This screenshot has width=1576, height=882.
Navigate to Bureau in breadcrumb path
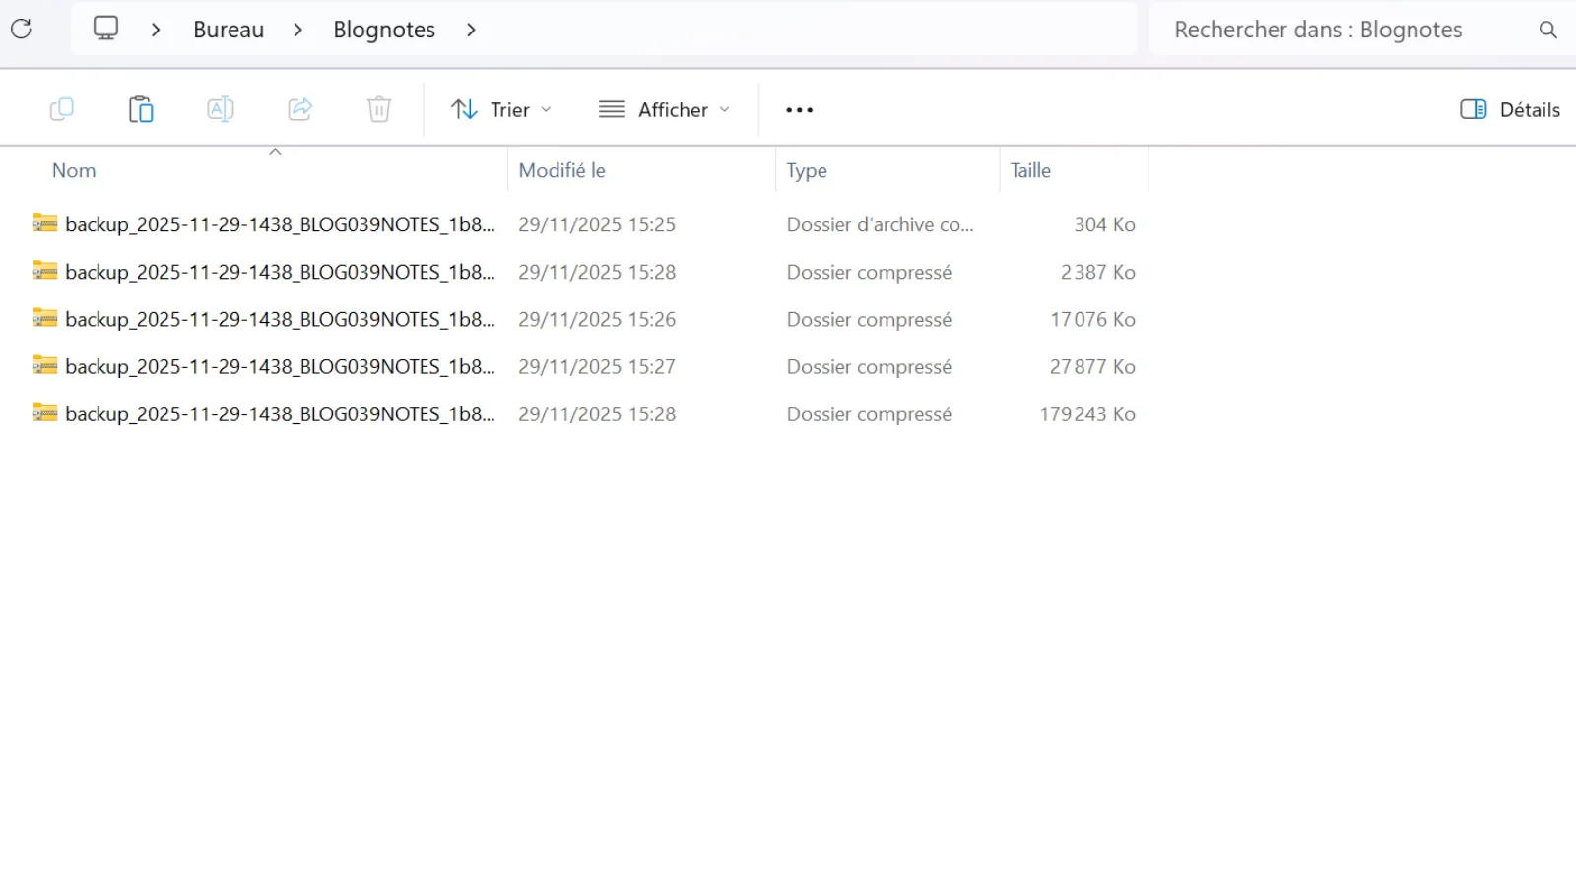(229, 30)
